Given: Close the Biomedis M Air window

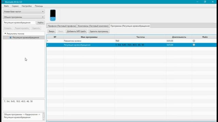Looking at the screenshot, I should click(213, 2).
